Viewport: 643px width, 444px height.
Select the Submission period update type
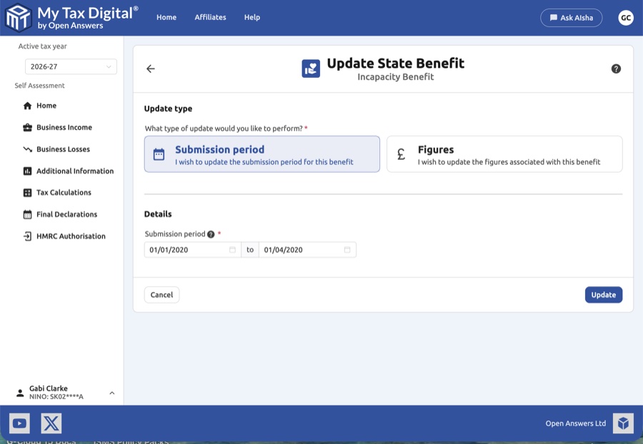(261, 153)
